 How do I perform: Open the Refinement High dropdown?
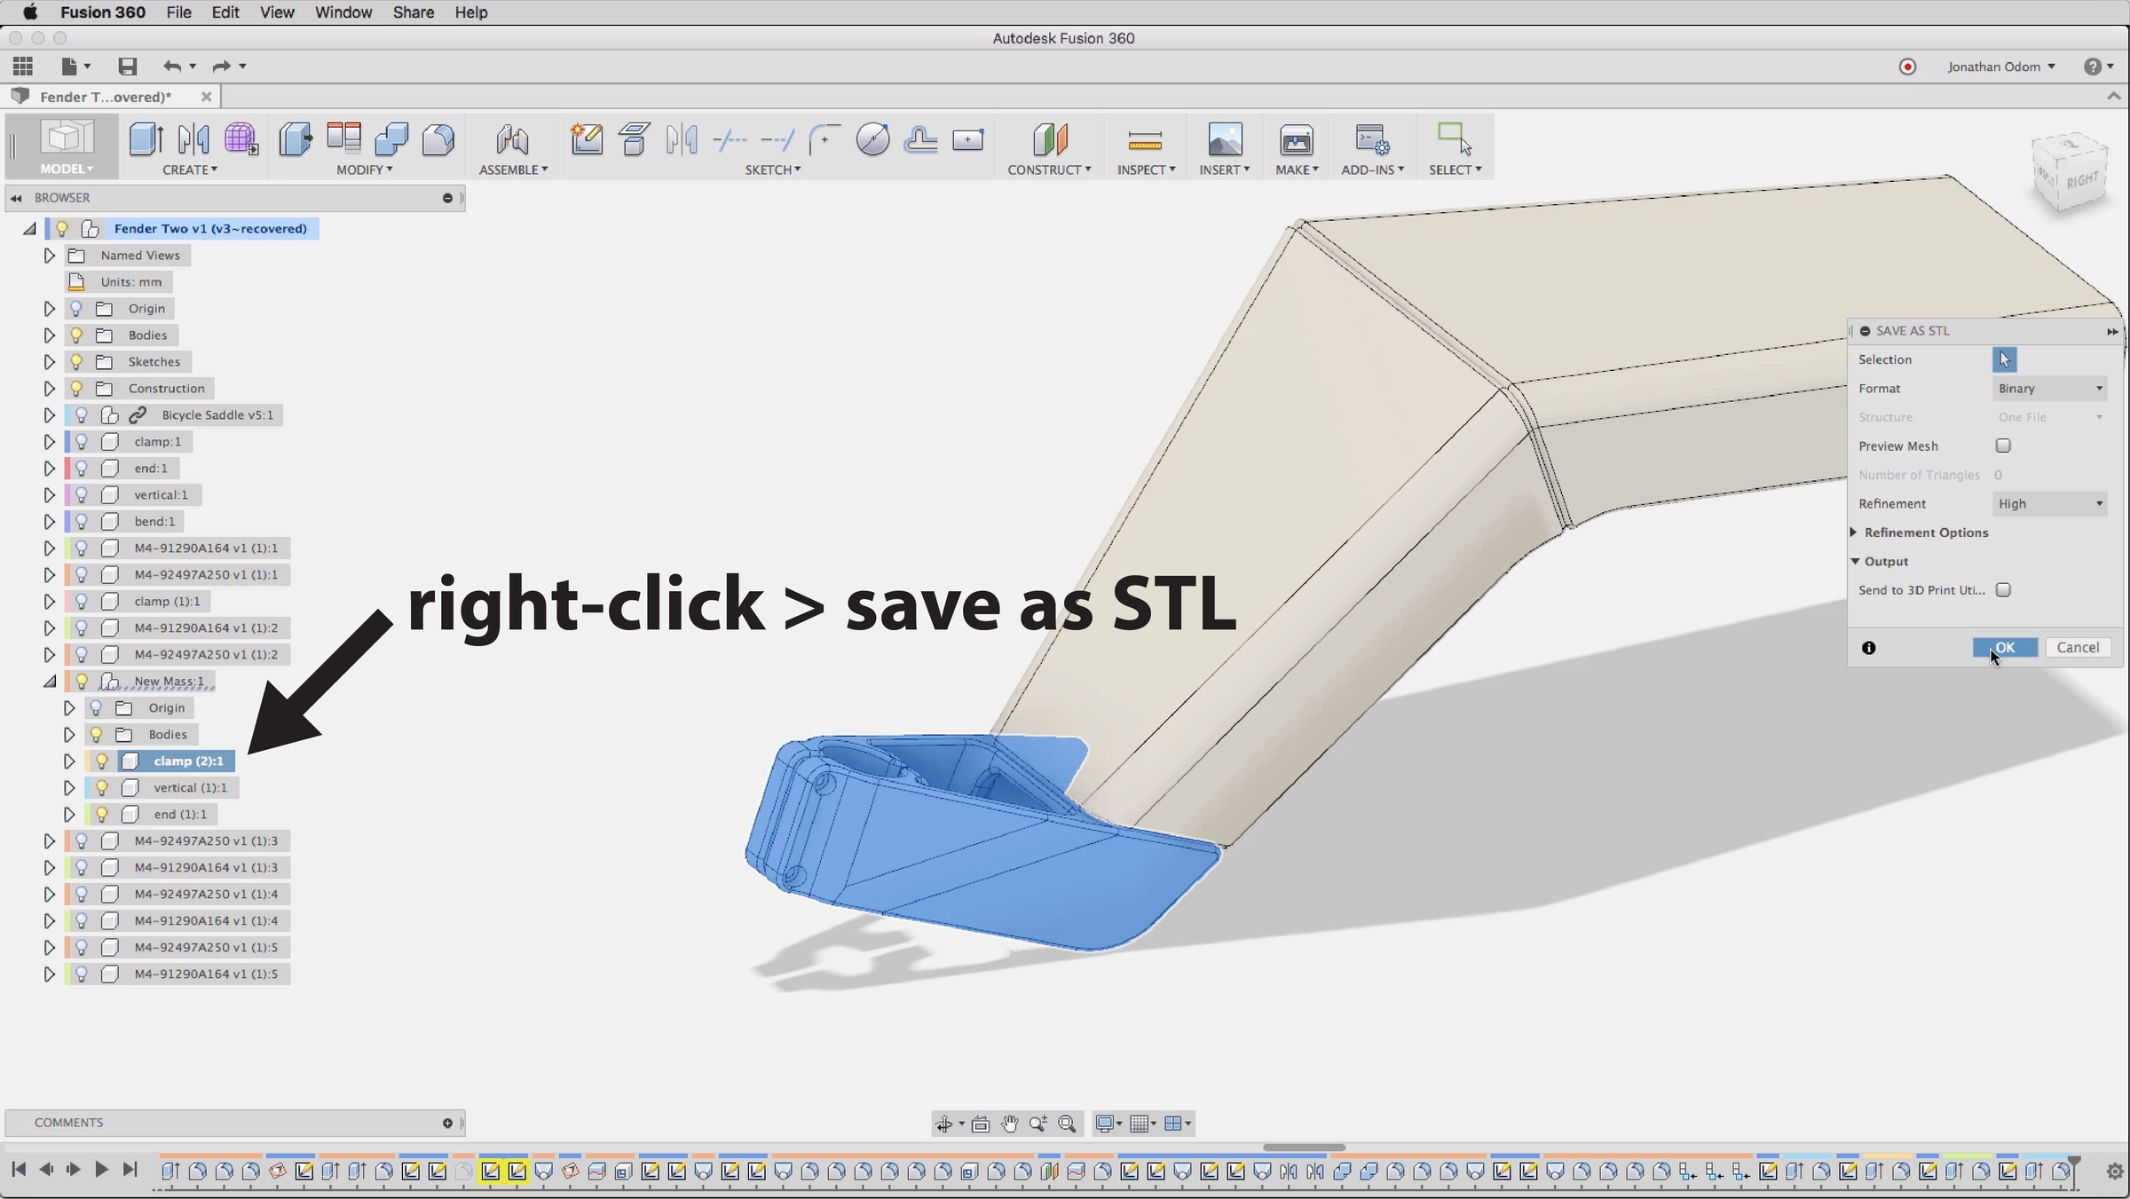point(2049,503)
